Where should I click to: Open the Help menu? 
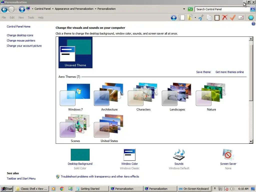41,17
